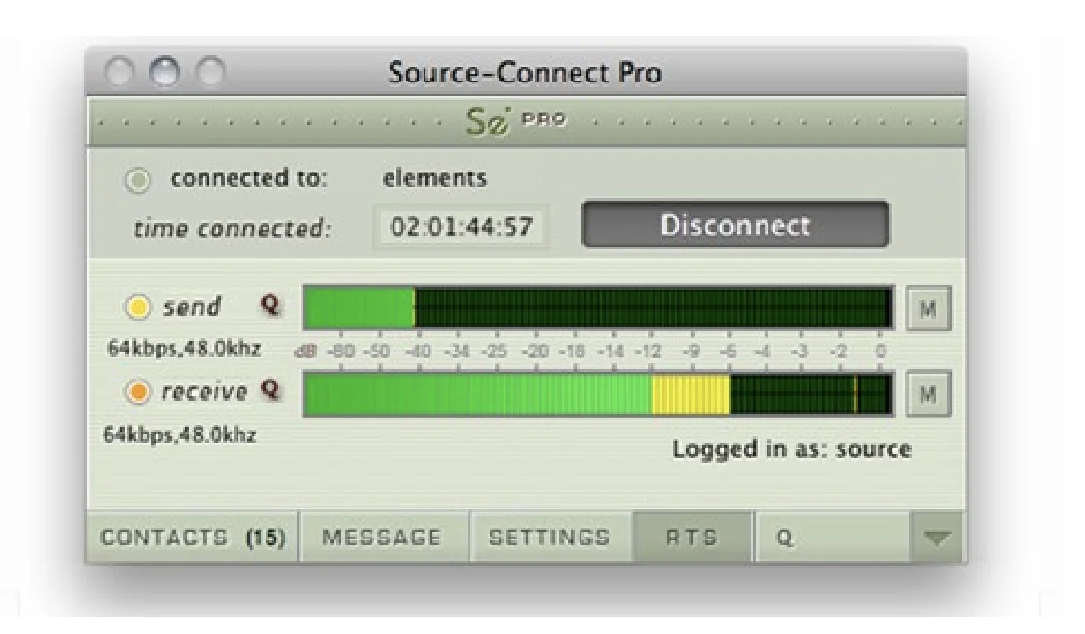Click the receive '64kbps,48.0khz' label
This screenshot has height=634, width=1085.
[179, 436]
